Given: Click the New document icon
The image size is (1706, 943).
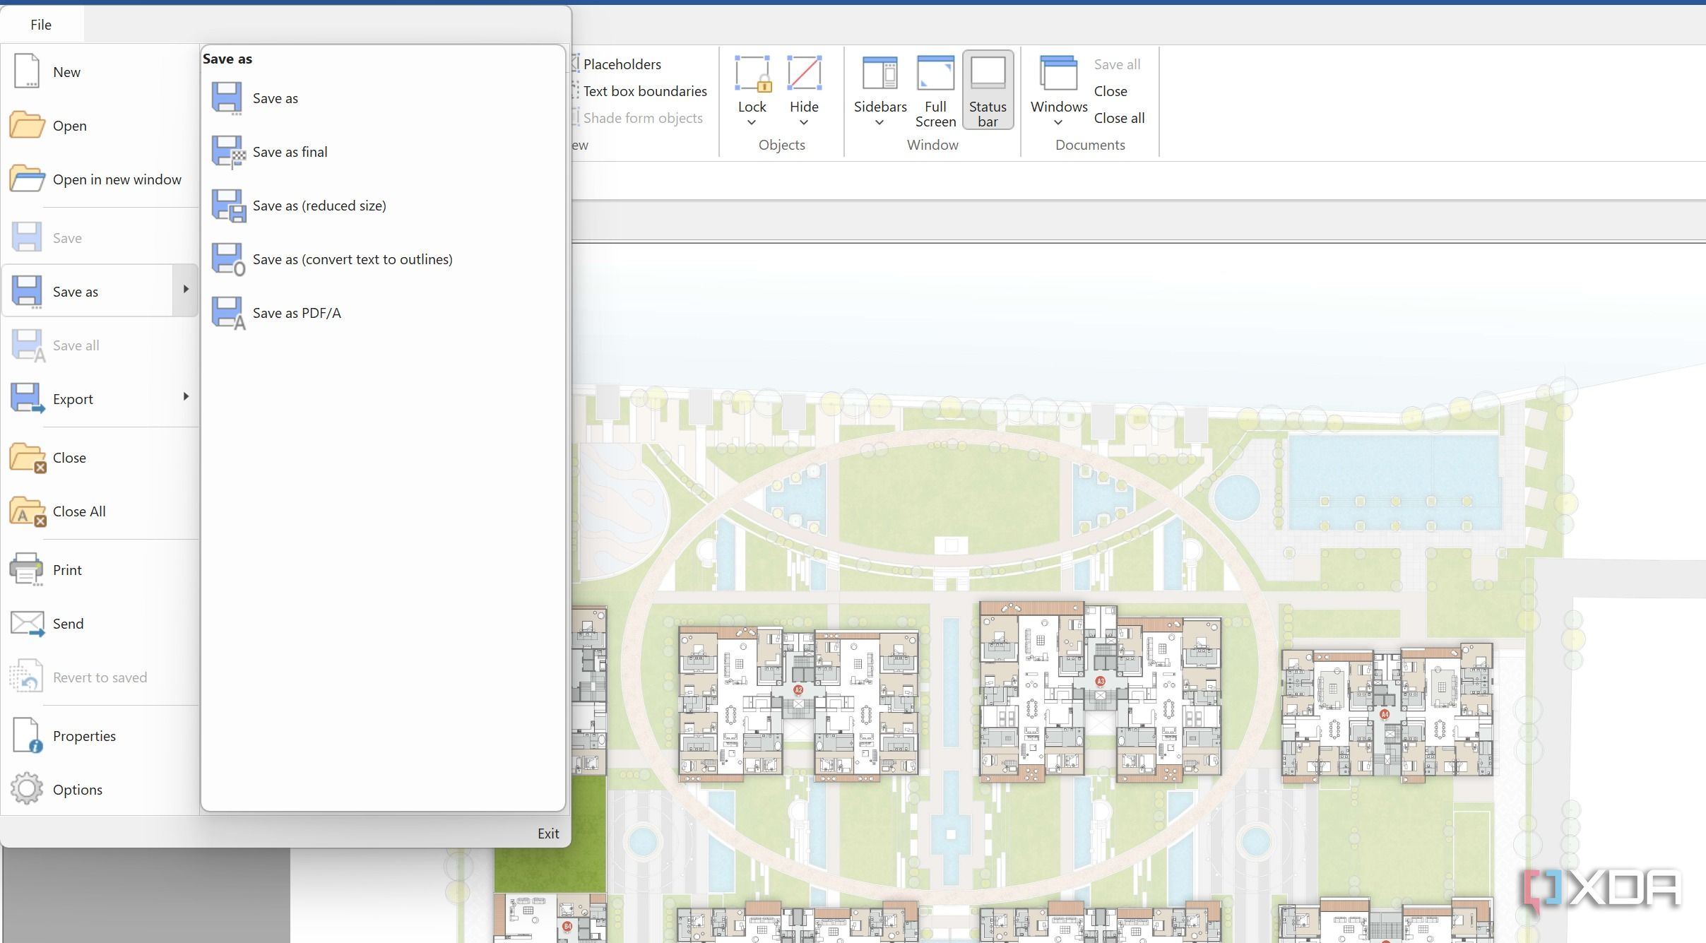Looking at the screenshot, I should [27, 71].
